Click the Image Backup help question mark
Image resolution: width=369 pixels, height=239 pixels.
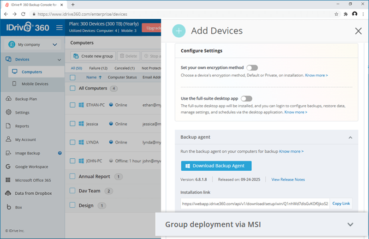click(x=60, y=153)
